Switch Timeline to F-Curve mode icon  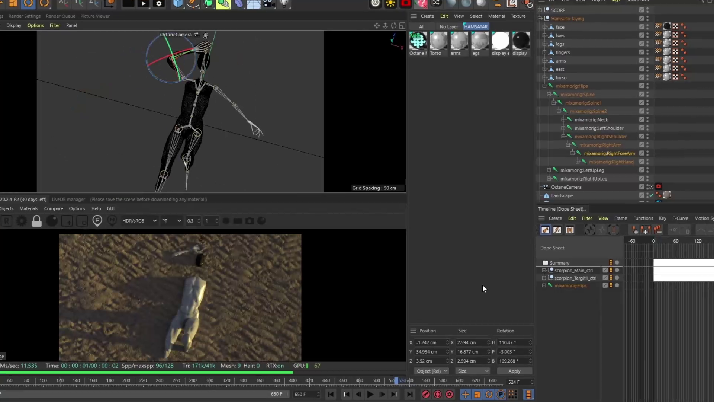(x=557, y=230)
